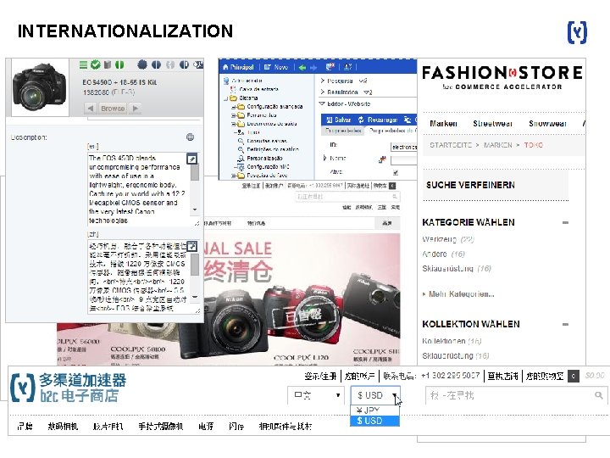The image size is (610, 458).
Task: Open the Snowwear navigation tab
Action: click(547, 124)
